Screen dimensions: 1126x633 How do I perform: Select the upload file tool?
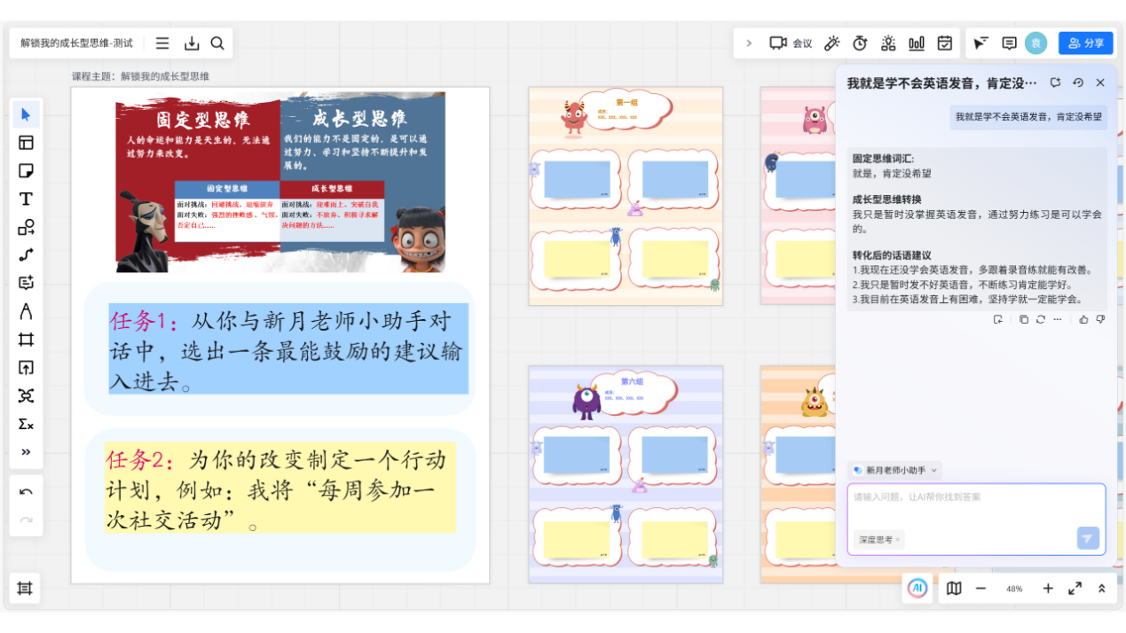point(26,368)
